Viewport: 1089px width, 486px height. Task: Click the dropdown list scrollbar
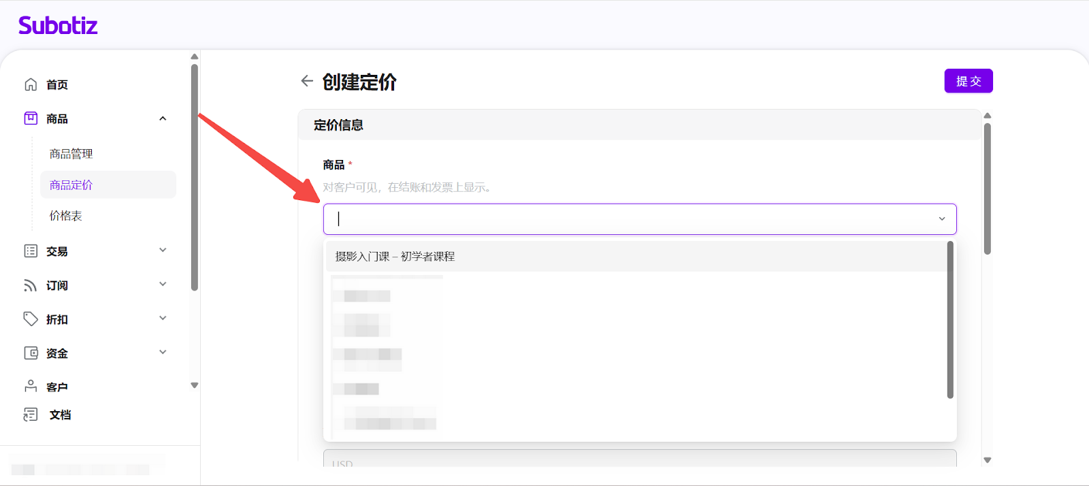point(950,320)
